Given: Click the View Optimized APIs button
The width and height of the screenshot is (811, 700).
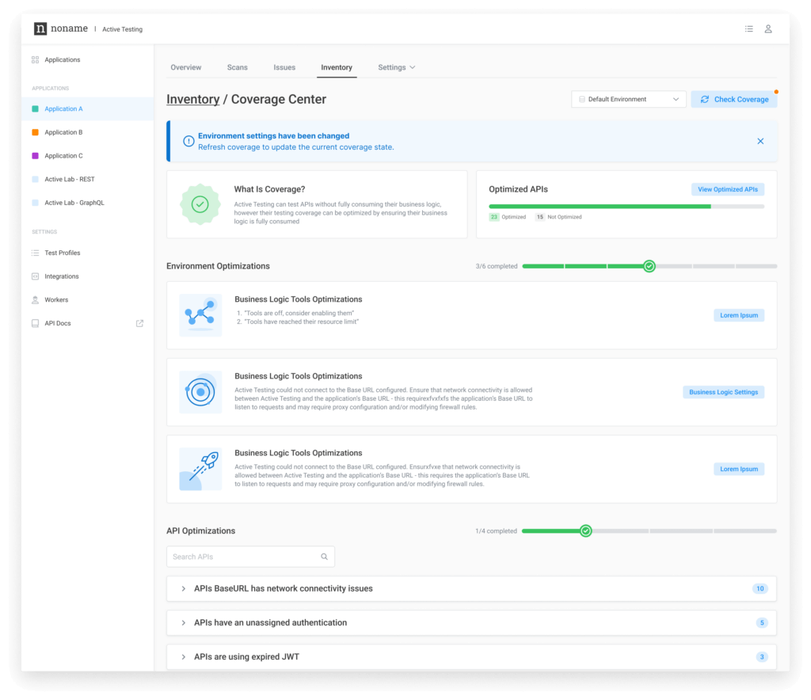Looking at the screenshot, I should (727, 189).
